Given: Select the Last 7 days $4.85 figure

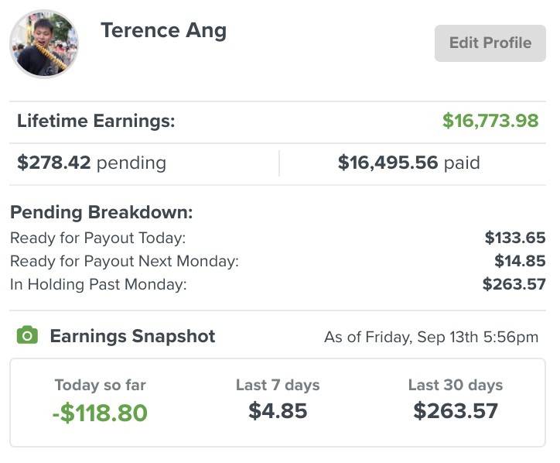Looking at the screenshot, I should [x=278, y=410].
